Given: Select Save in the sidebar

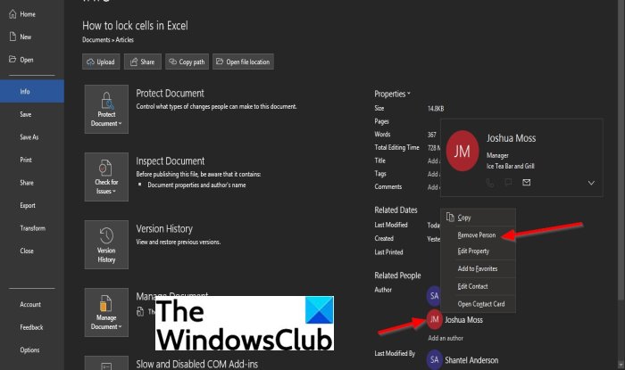Looking at the screenshot, I should click(x=26, y=114).
